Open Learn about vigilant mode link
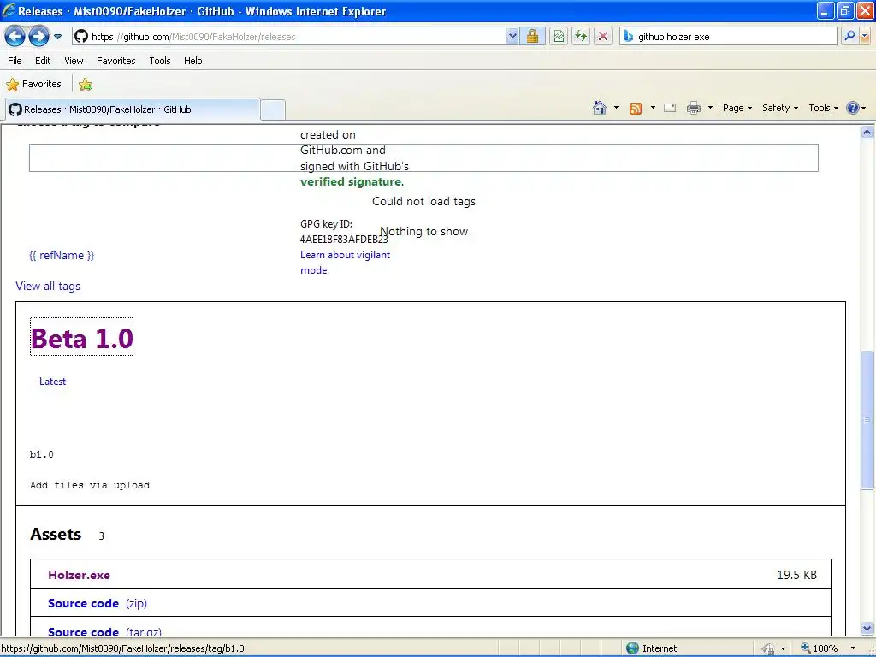 point(345,263)
